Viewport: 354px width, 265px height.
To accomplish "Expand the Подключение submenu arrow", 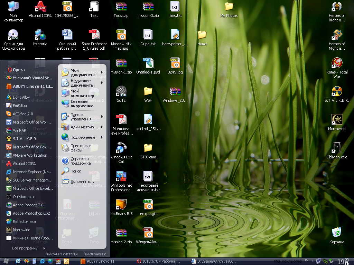I will point(102,137).
